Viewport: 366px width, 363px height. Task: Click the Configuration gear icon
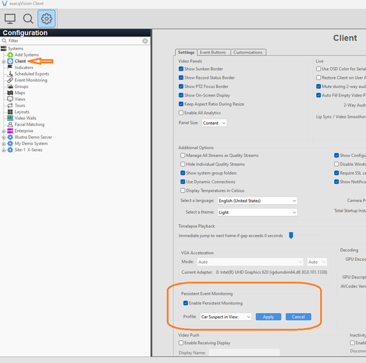click(x=46, y=19)
